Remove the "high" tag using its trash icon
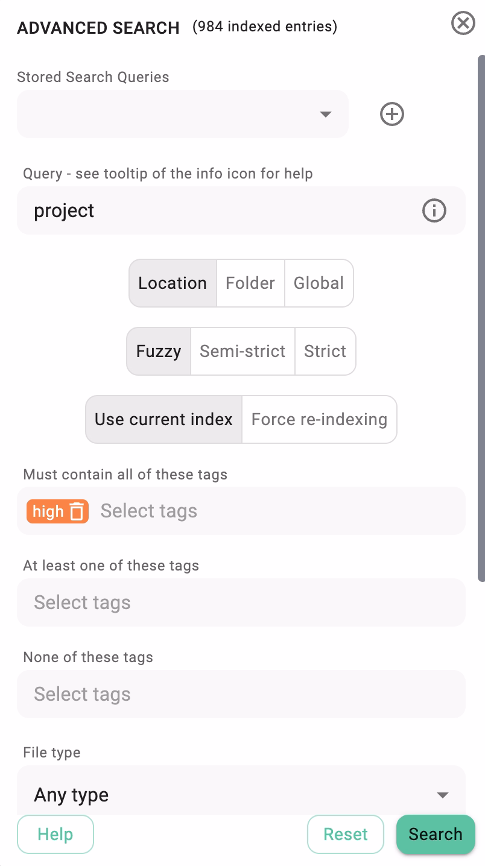Viewport: 485px width, 866px height. pos(76,511)
